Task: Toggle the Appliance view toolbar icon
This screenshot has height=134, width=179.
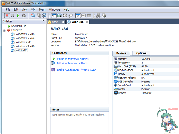Action: pos(84,16)
